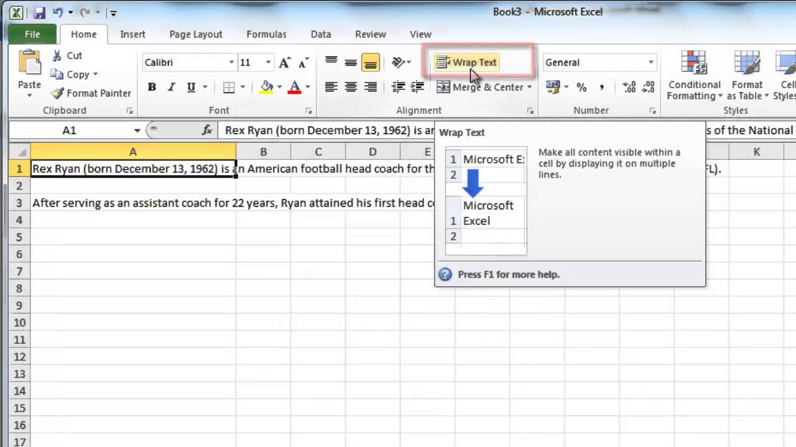Switch to the Review tab
The image size is (796, 447).
[371, 34]
